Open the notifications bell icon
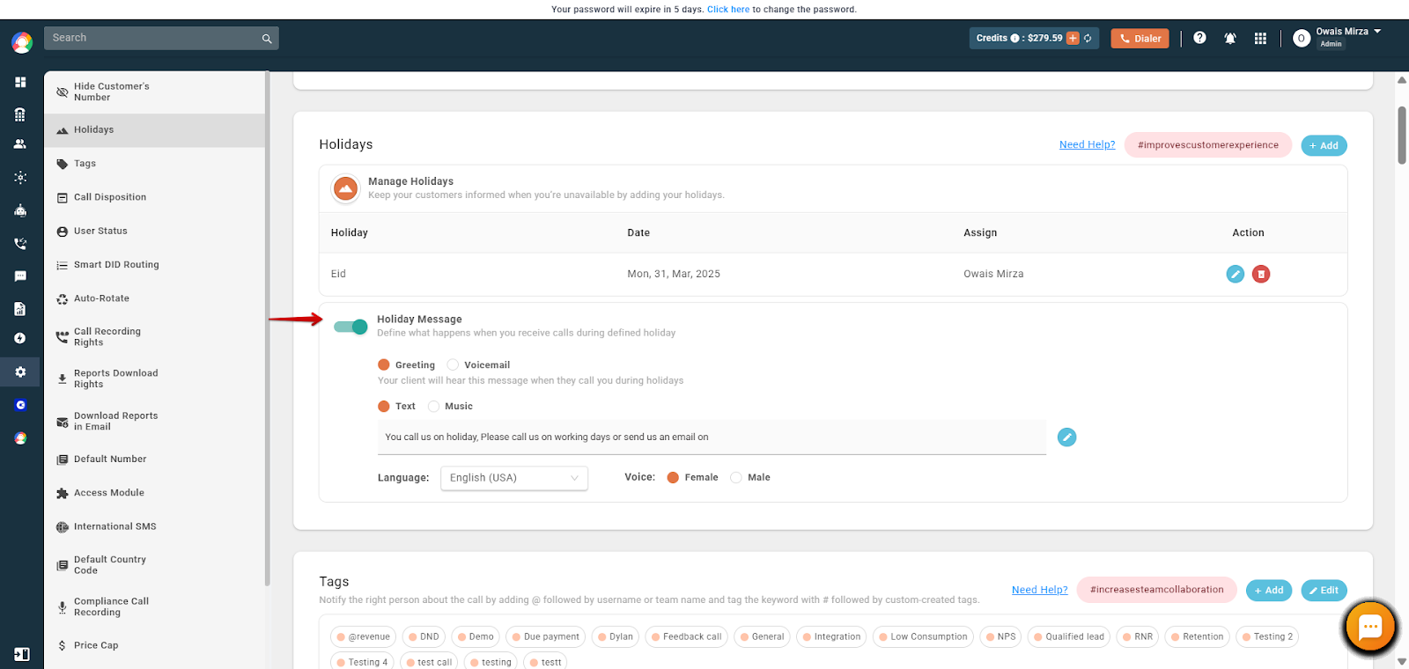The height and width of the screenshot is (669, 1409). [x=1230, y=38]
